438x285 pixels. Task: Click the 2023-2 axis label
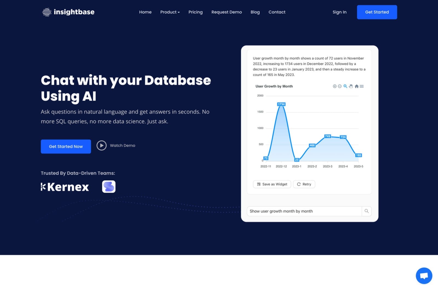[312, 166]
